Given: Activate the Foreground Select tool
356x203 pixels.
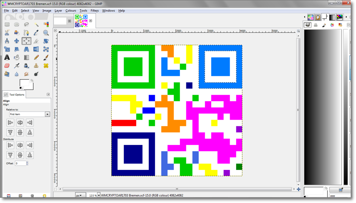Looking at the screenshot, I should (x=16, y=33).
